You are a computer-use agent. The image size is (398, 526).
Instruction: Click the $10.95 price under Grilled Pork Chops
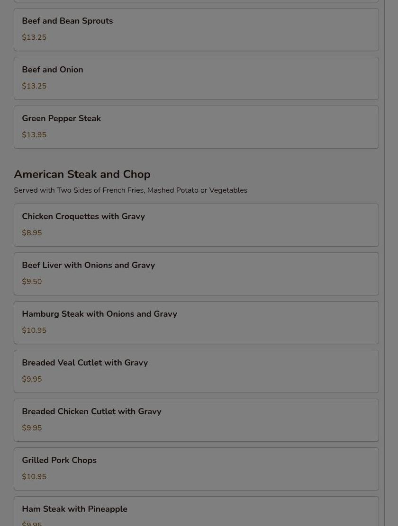point(34,477)
